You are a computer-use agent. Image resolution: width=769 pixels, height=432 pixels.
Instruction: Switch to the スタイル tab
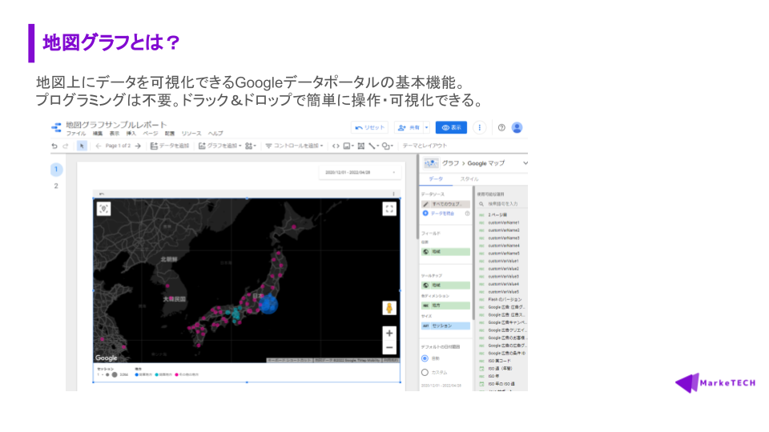pyautogui.click(x=469, y=179)
